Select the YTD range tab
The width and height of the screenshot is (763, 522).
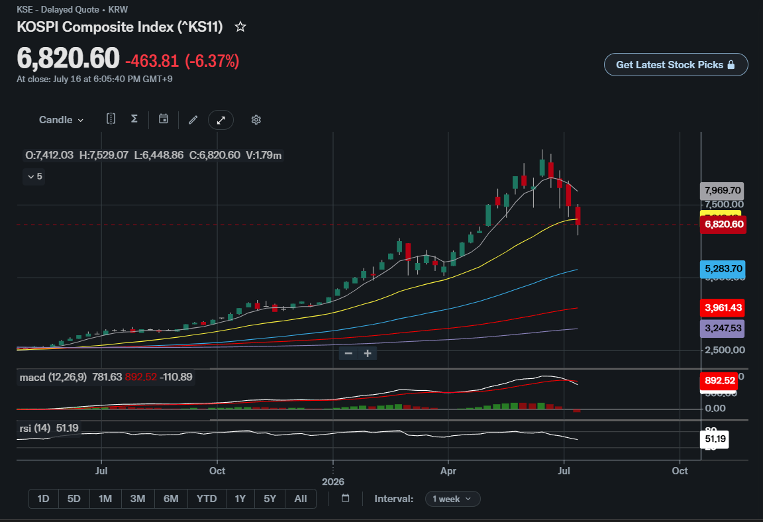click(207, 499)
